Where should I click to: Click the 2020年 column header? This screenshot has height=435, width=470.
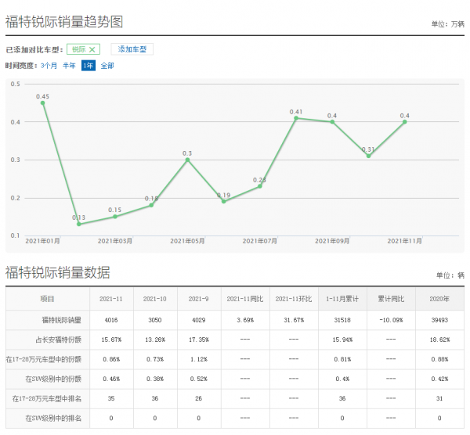pyautogui.click(x=439, y=299)
